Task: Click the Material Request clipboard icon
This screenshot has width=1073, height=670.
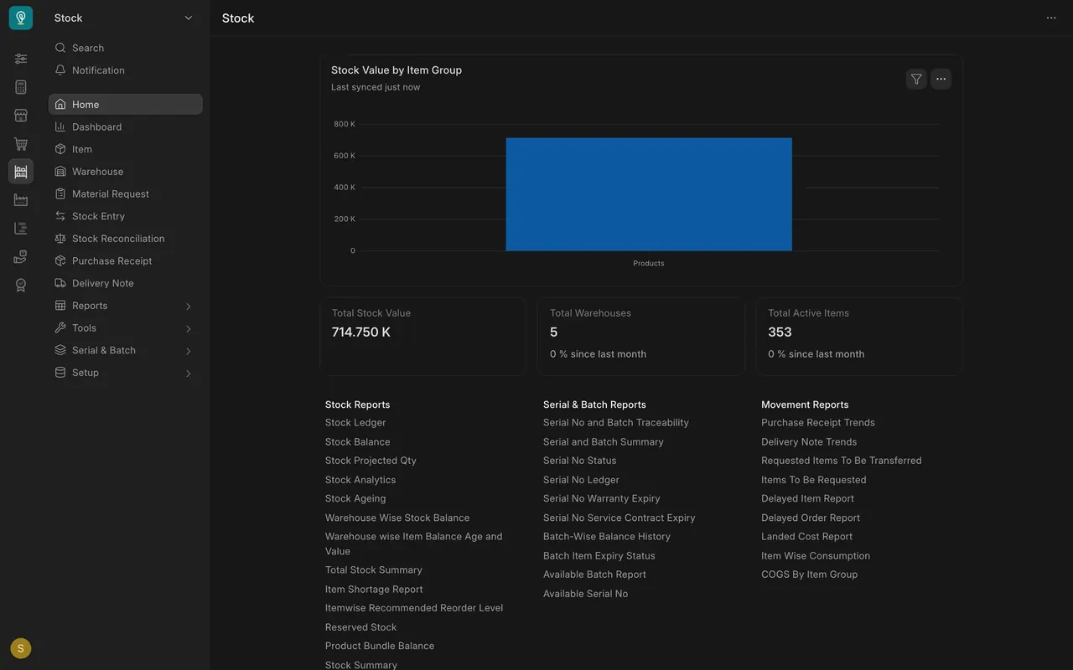Action: tap(60, 193)
